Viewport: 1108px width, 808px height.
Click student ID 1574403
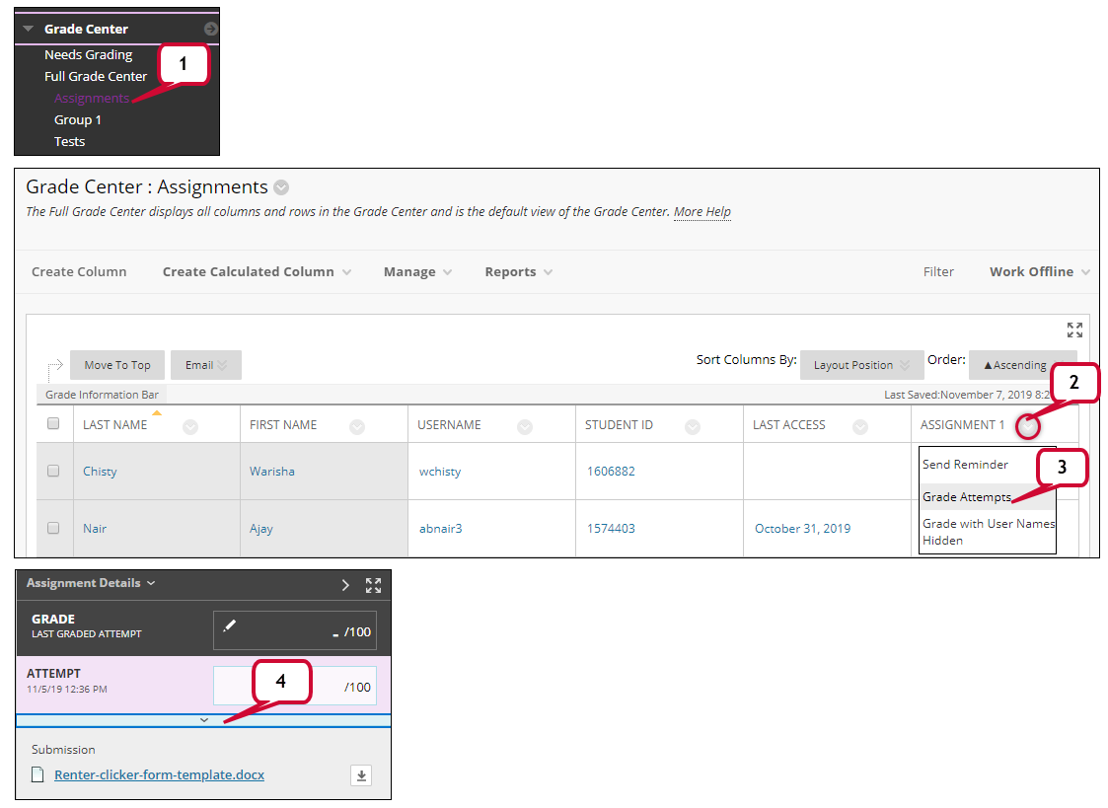(611, 529)
